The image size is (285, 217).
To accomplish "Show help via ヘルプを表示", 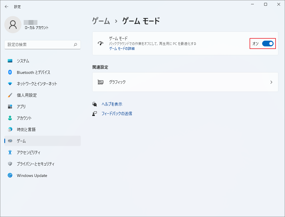I will coord(112,104).
